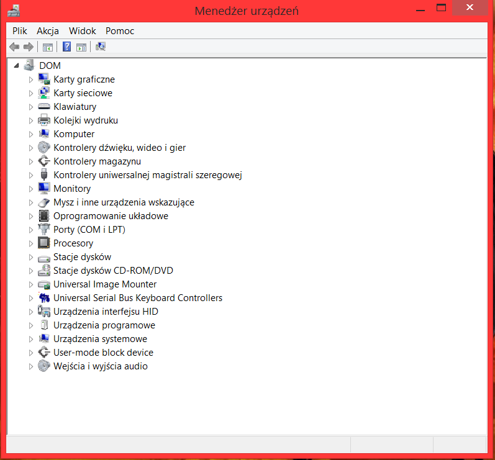495x460 pixels.
Task: Click the Porty (COM i LPT) connector icon
Action: pos(44,229)
